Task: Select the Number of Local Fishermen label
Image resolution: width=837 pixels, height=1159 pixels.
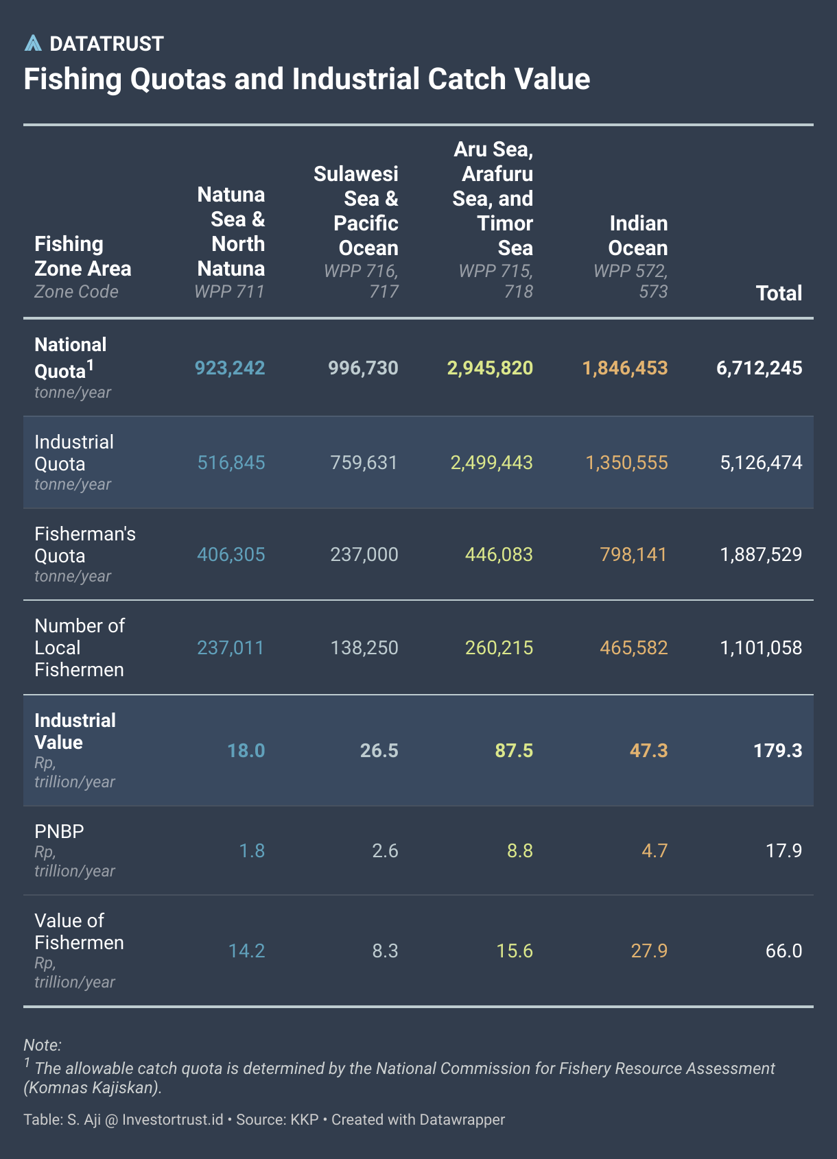Action: coord(80,647)
